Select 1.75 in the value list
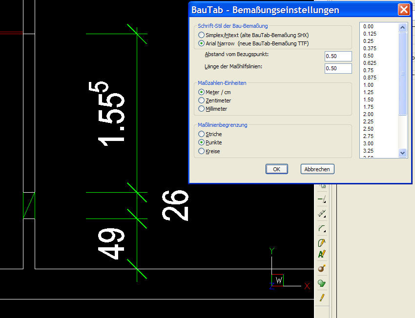The height and width of the screenshot is (318, 415). click(x=369, y=107)
